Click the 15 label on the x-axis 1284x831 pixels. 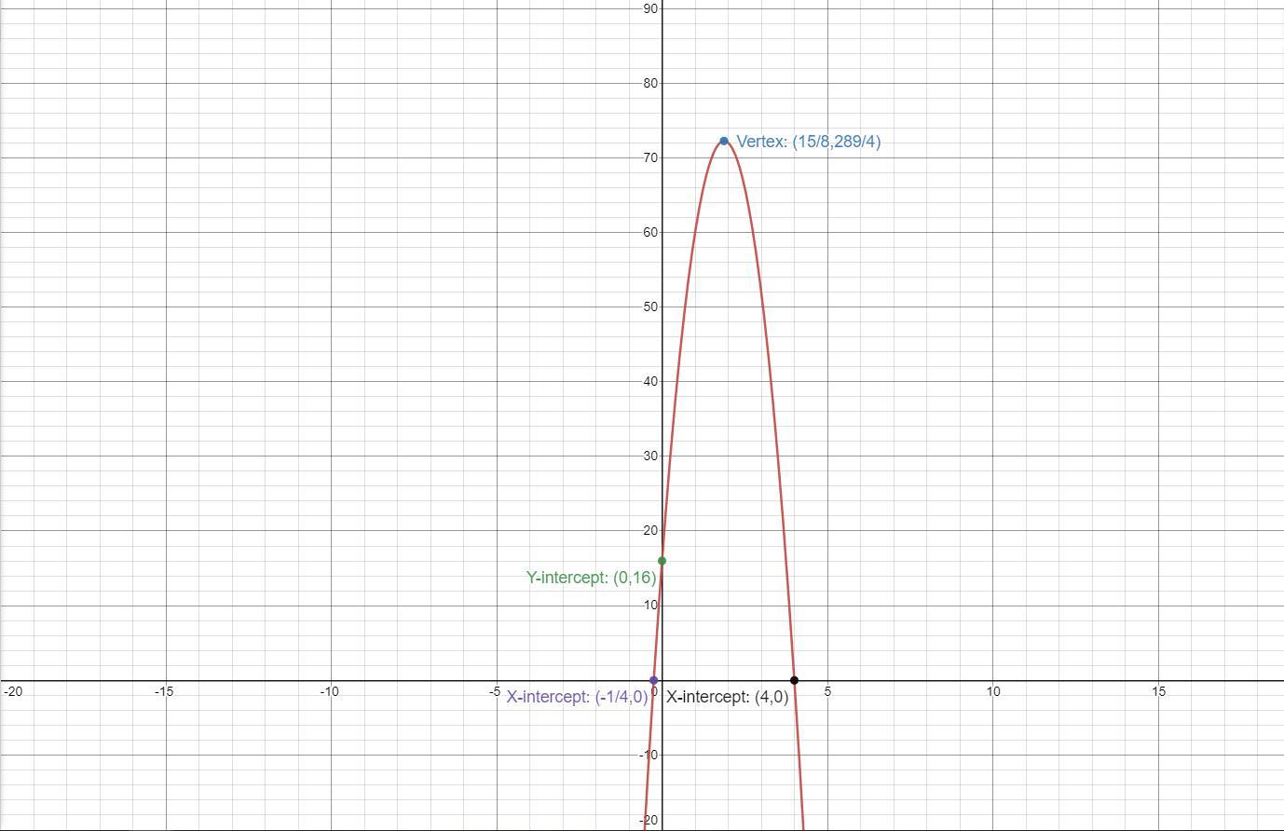[1158, 691]
